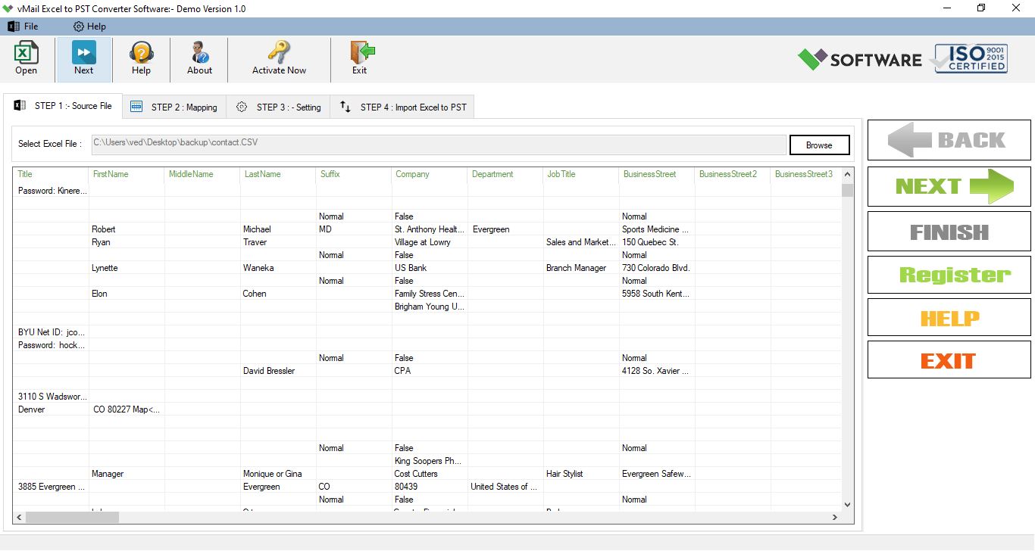Screen dimensions: 1035x551
Task: Select the Branch Manager job title cell
Action: 581,268
